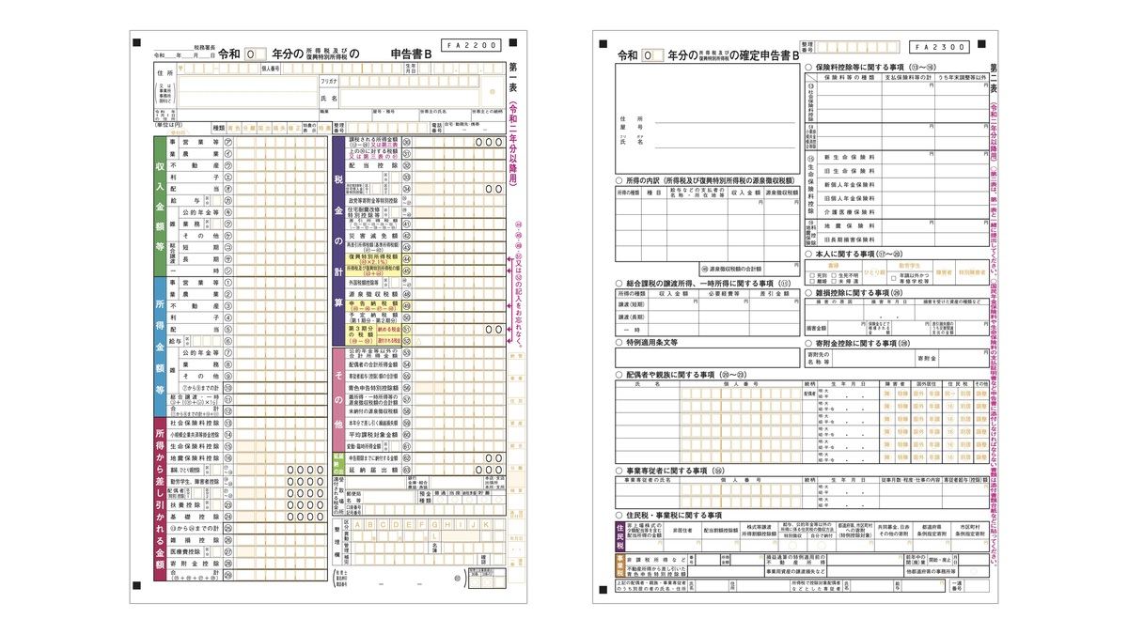Check the 離婚 checkbox

(x=810, y=281)
